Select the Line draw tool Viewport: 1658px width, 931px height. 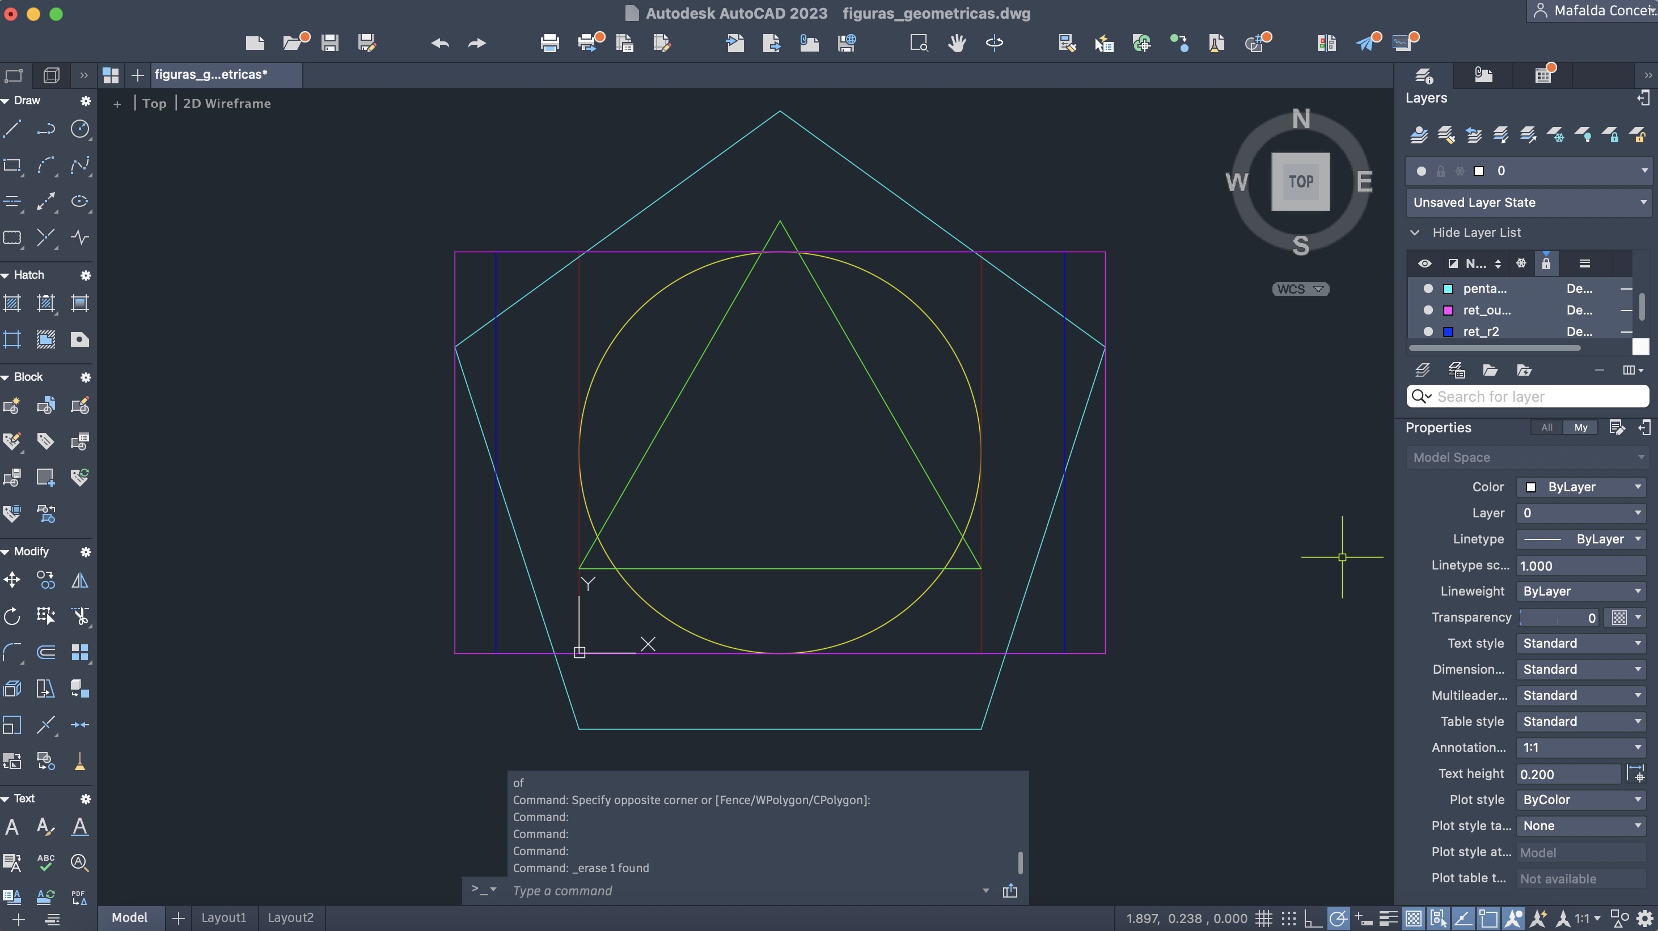click(x=12, y=129)
